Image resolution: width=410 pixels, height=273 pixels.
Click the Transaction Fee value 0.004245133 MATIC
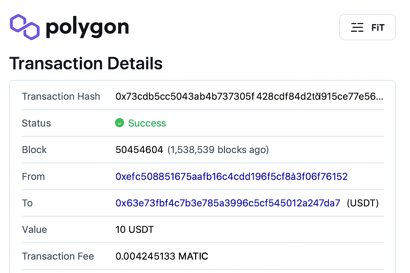click(x=161, y=256)
